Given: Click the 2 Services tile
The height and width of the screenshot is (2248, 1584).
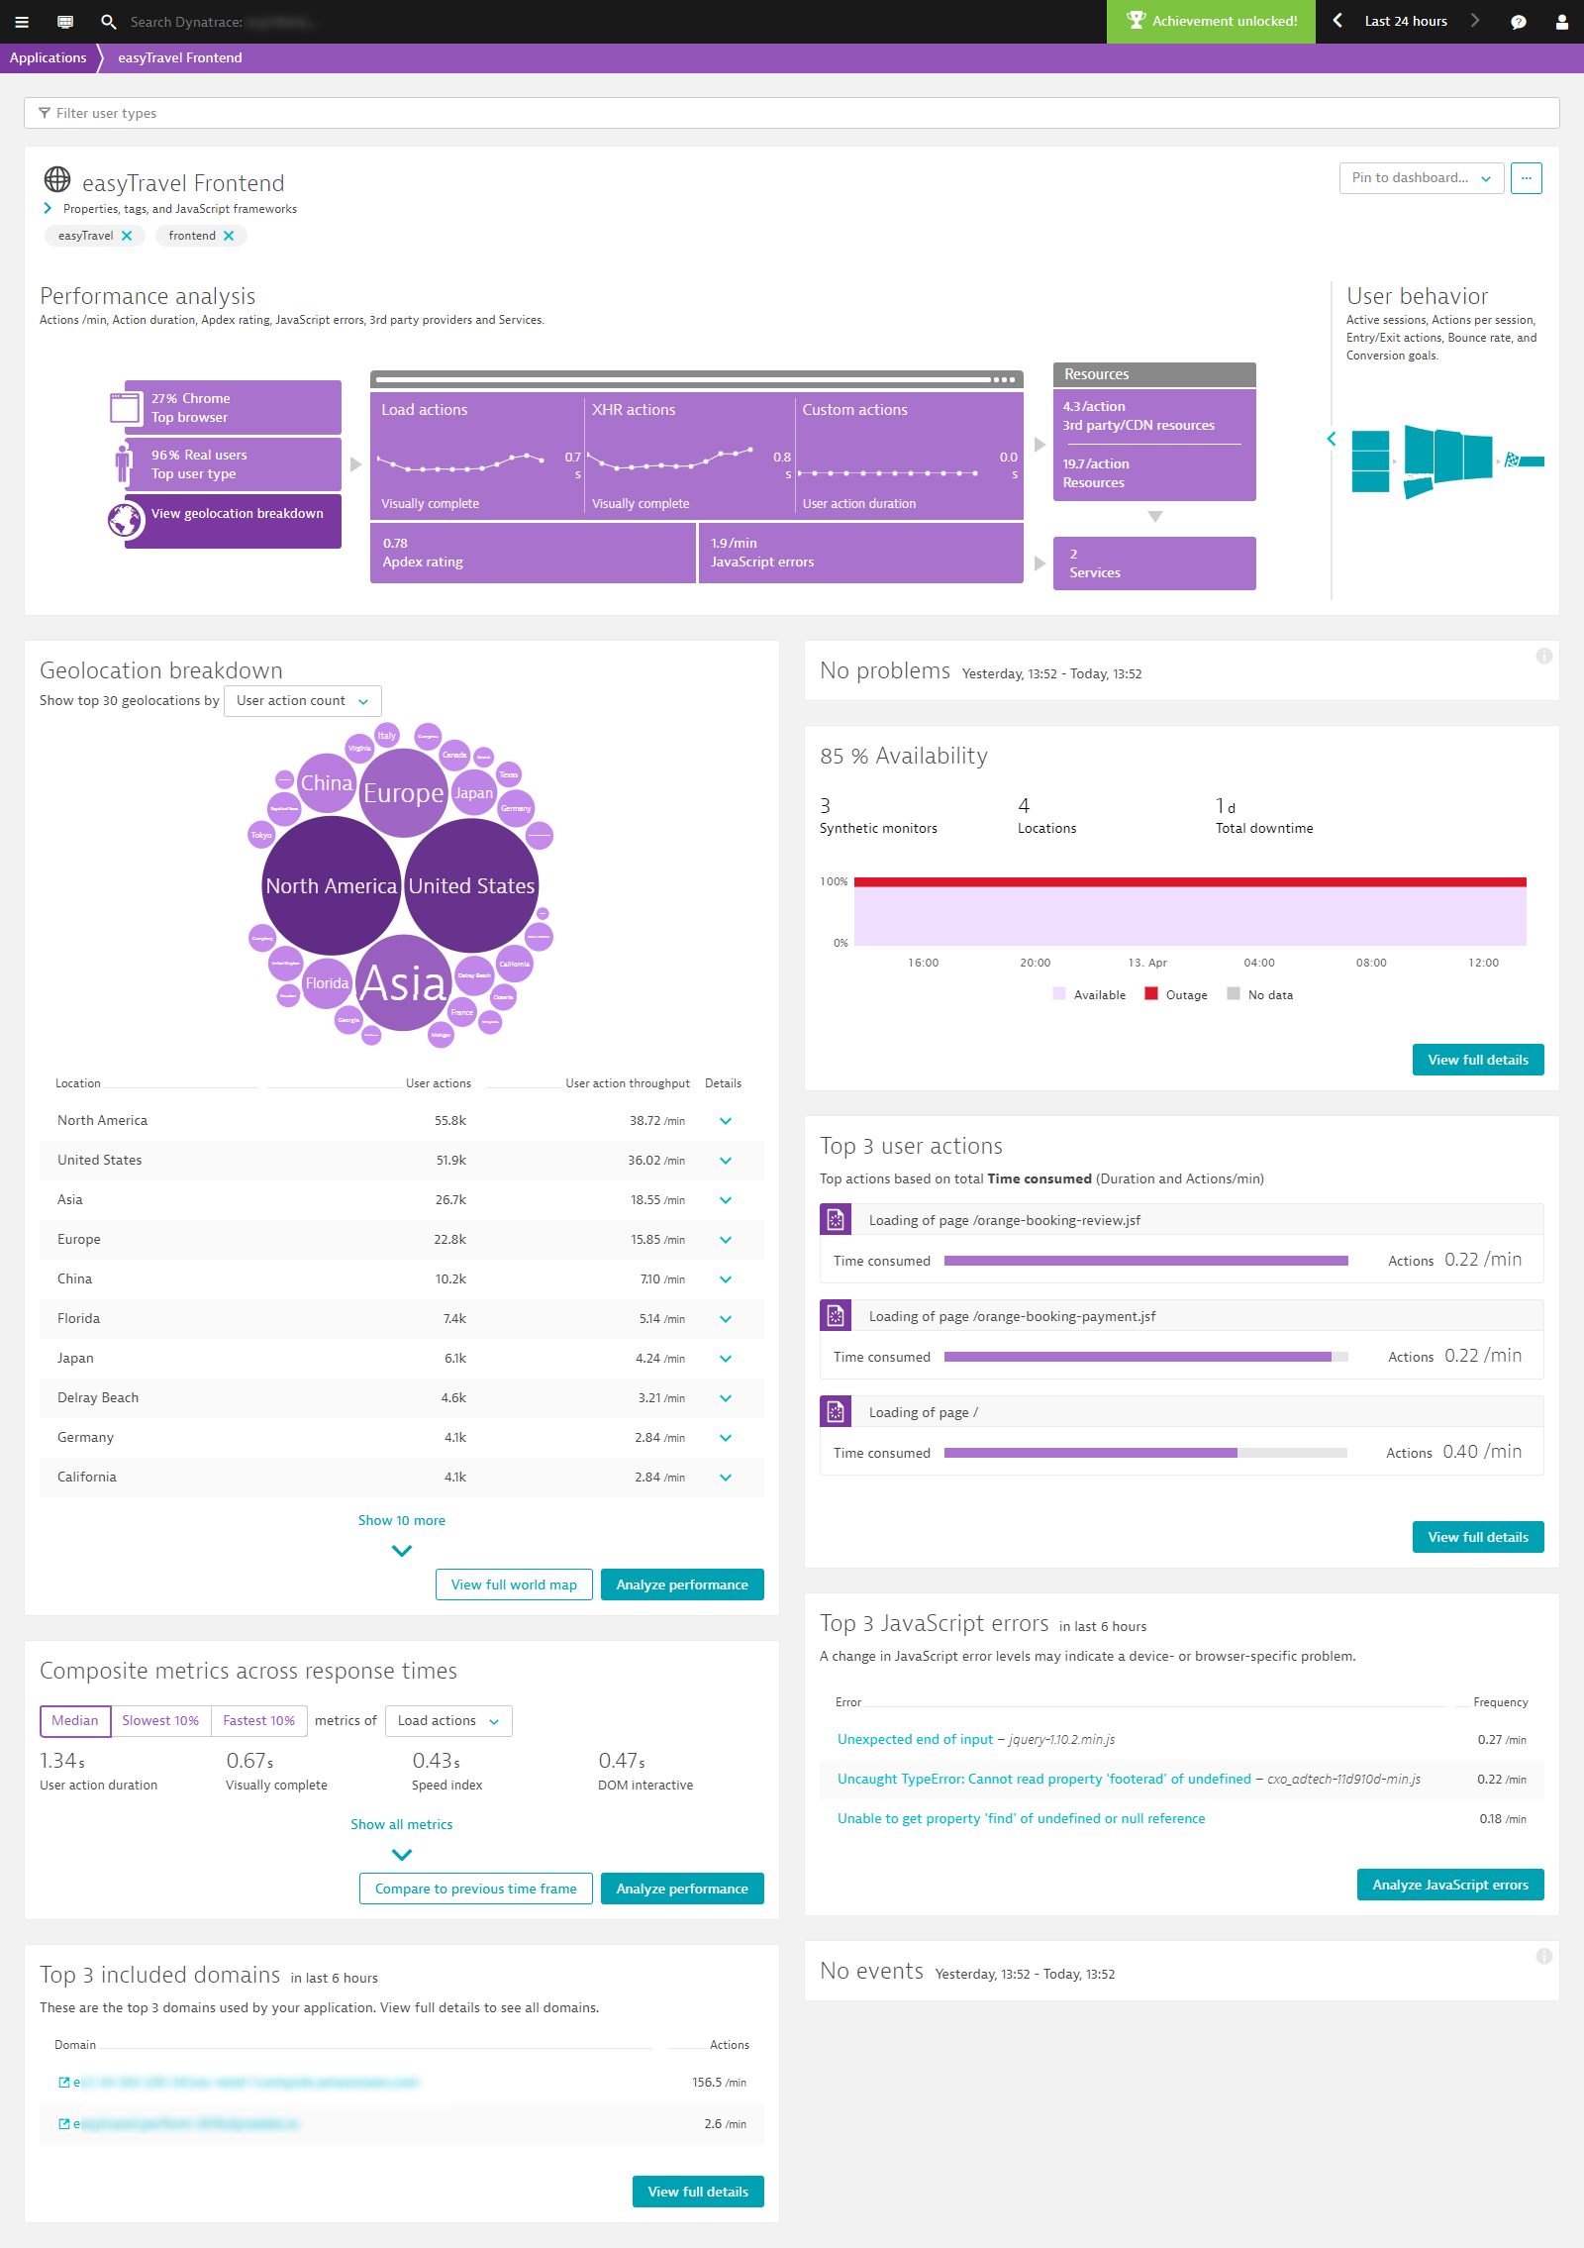Looking at the screenshot, I should 1154,563.
